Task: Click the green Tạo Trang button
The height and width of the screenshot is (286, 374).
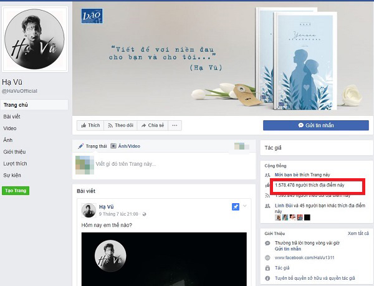Action: coord(16,191)
